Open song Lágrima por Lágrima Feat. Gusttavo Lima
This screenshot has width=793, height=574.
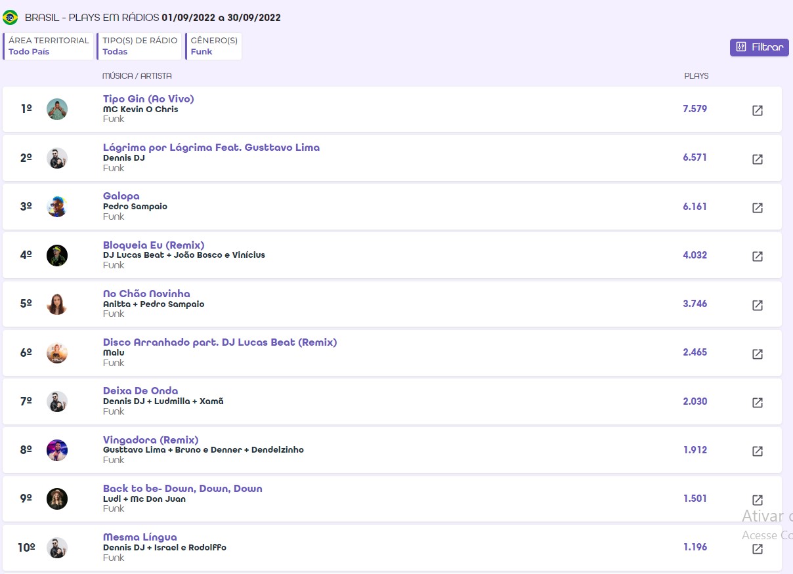click(211, 148)
